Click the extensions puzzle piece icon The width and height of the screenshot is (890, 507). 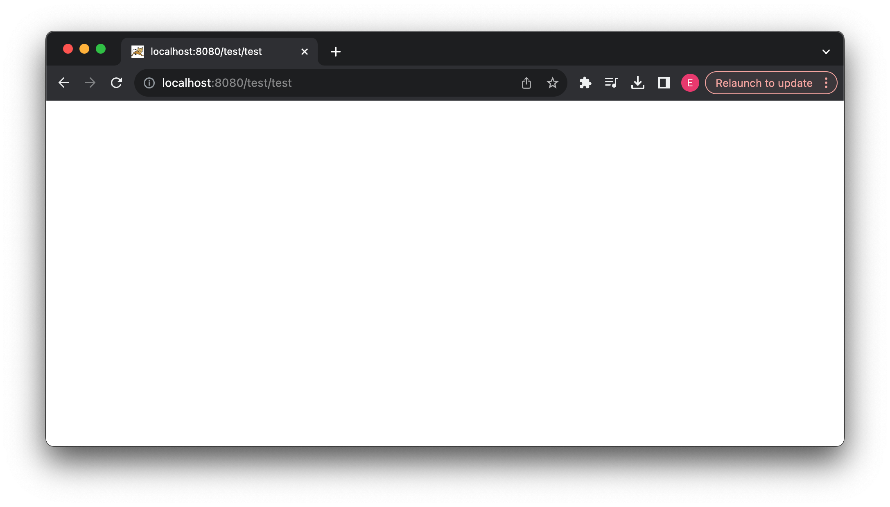pyautogui.click(x=584, y=83)
